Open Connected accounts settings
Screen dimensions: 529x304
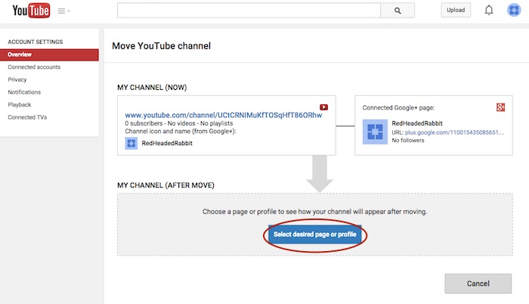tap(34, 67)
